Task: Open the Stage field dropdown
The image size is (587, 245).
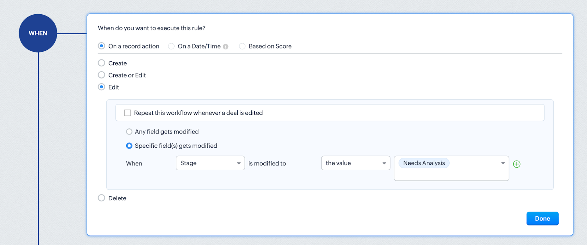Action: tap(210, 163)
